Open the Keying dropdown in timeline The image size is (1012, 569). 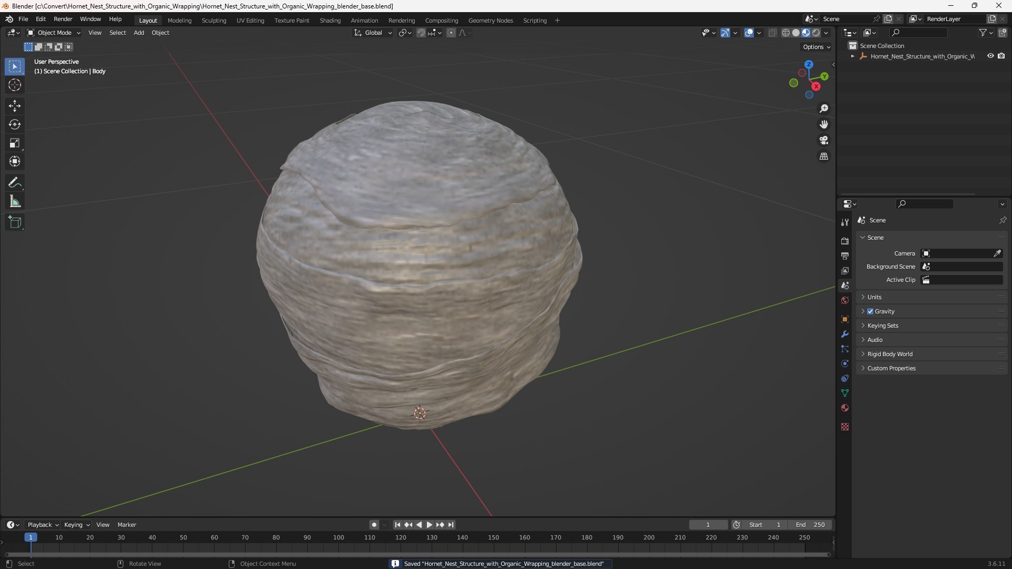(x=76, y=525)
